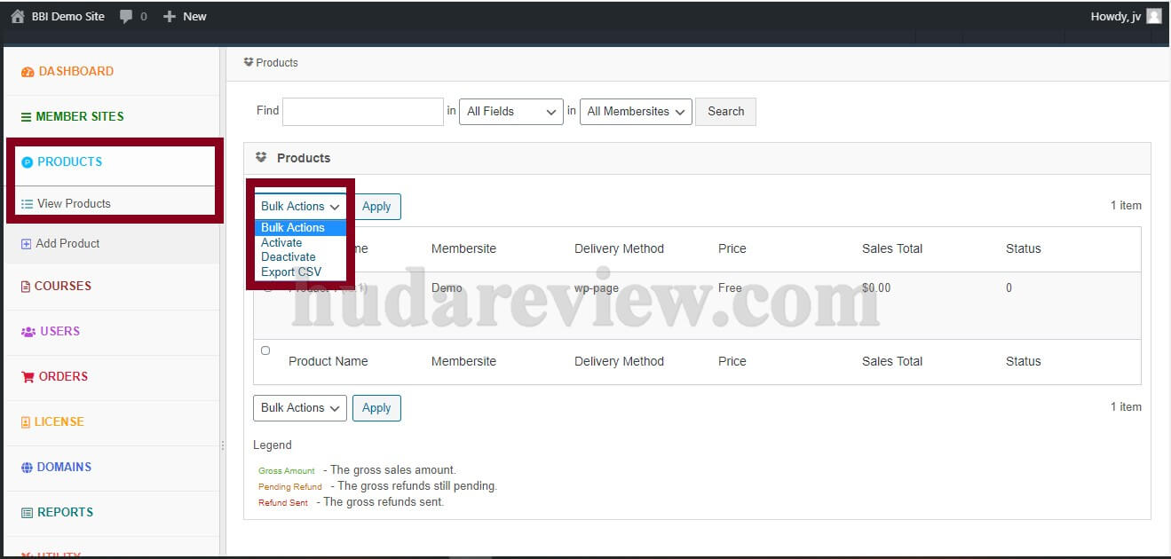Open the bottom Bulk Actions dropdown
Image resolution: width=1171 pixels, height=559 pixels.
pyautogui.click(x=299, y=408)
